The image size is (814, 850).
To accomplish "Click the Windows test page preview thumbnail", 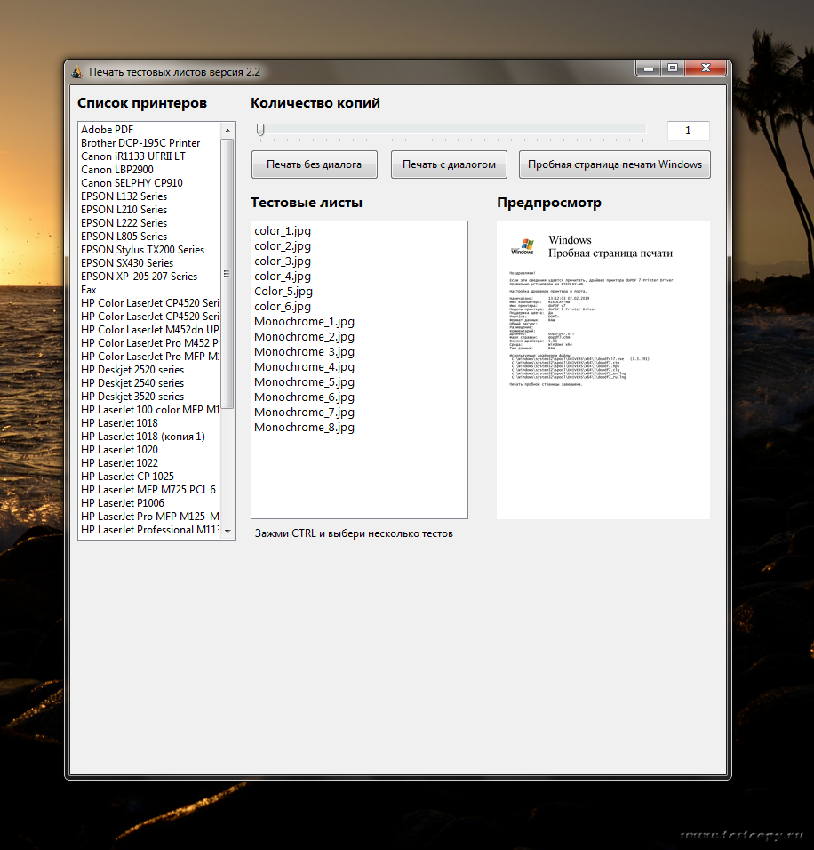I will 603,369.
